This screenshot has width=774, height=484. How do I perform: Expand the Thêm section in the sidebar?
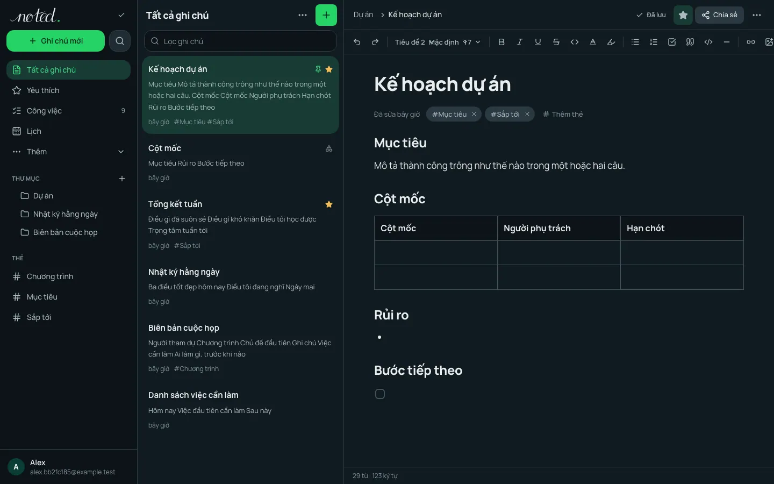click(x=68, y=152)
